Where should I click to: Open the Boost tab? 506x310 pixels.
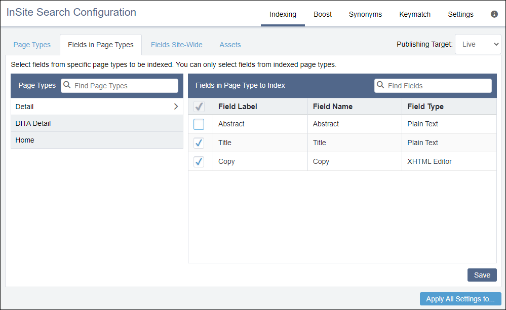pyautogui.click(x=322, y=14)
